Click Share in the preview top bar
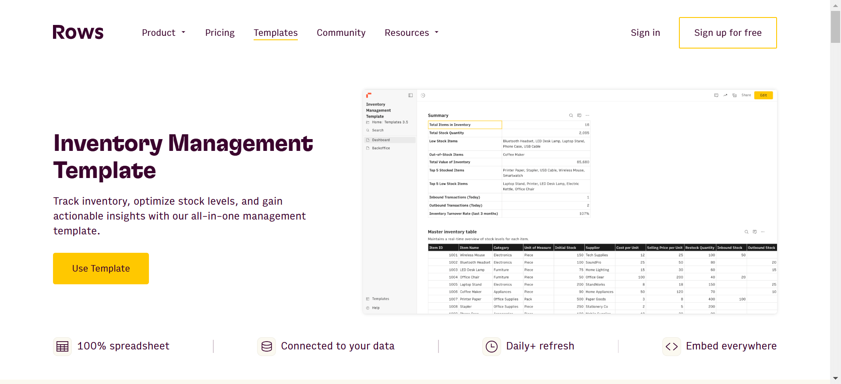 746,95
